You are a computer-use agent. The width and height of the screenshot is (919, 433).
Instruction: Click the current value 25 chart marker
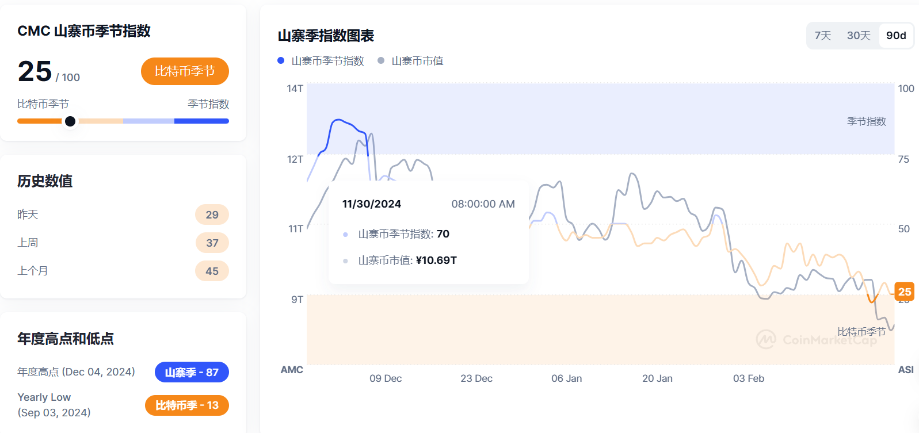tap(905, 292)
